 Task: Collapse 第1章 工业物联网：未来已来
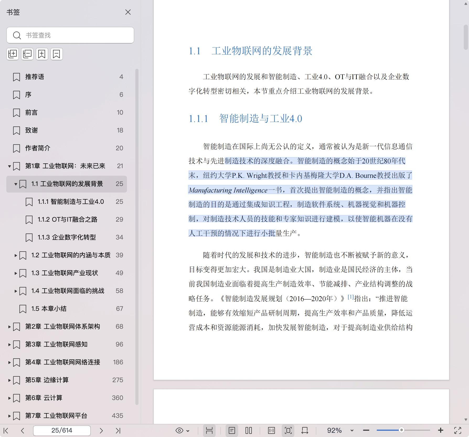pos(9,166)
